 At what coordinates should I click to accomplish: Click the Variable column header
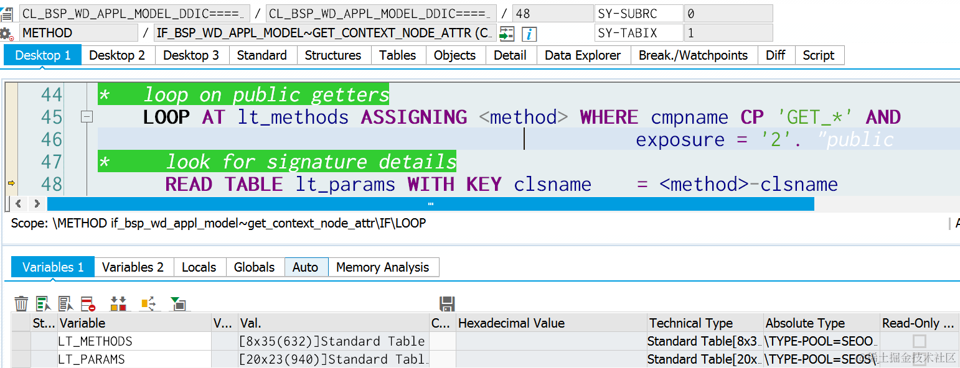coord(134,323)
